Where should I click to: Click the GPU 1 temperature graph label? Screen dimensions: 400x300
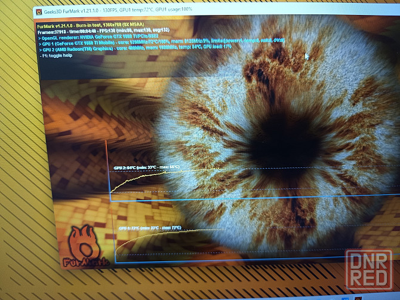(x=150, y=228)
